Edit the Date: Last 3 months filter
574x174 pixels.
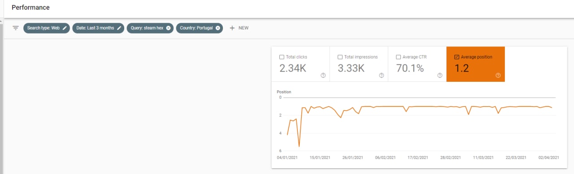point(119,28)
